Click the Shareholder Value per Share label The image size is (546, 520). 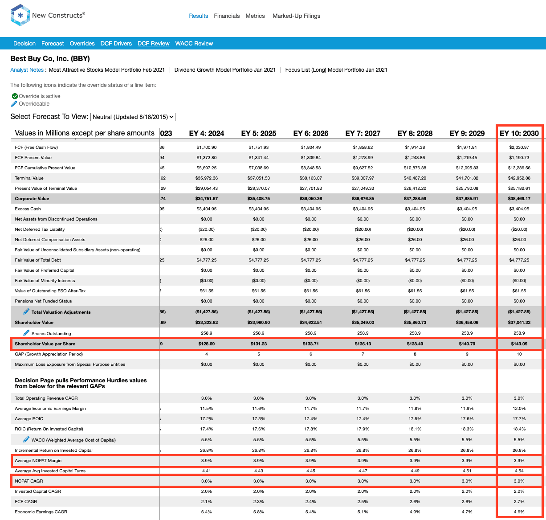[x=45, y=344]
